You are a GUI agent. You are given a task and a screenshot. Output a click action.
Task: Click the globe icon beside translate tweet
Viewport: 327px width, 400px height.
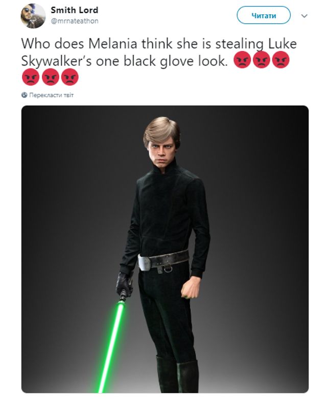(x=24, y=95)
